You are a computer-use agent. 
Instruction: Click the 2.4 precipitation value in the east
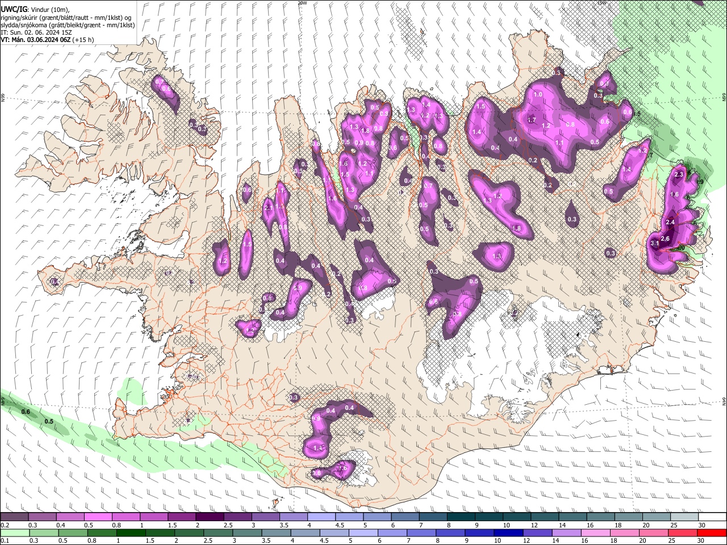click(x=670, y=222)
